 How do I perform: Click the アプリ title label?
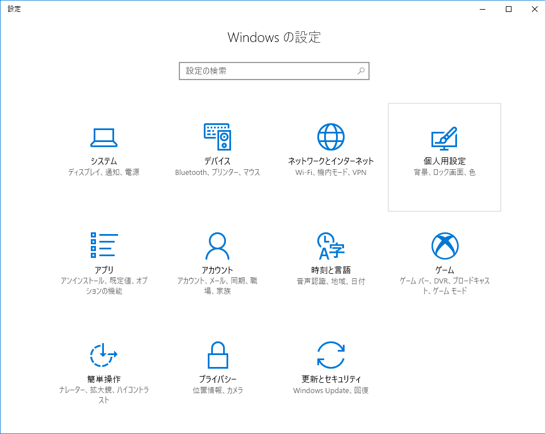[x=104, y=270]
